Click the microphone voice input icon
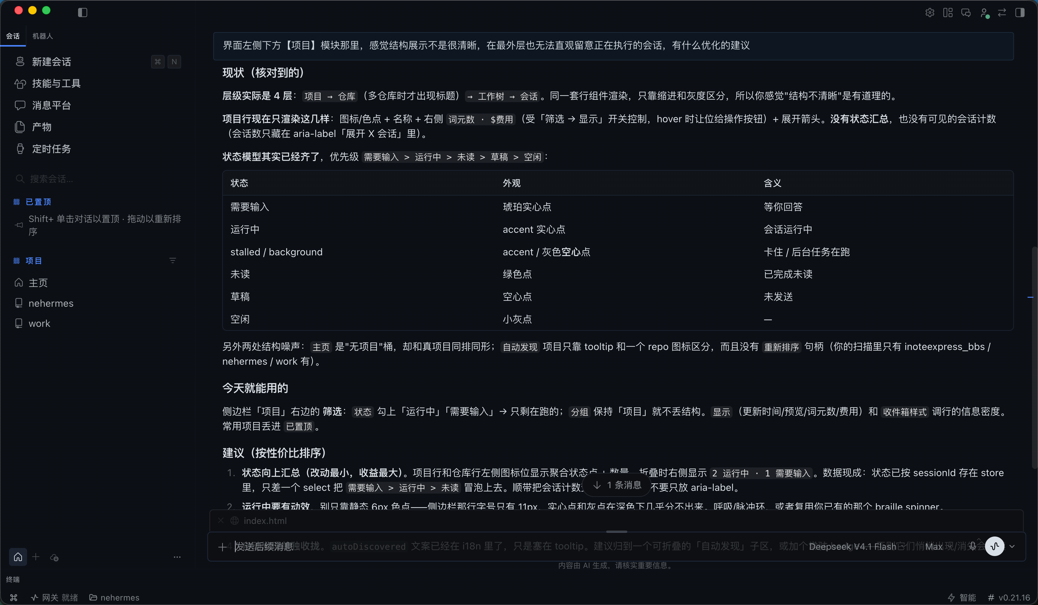Screen dimensions: 1038x605 point(972,546)
